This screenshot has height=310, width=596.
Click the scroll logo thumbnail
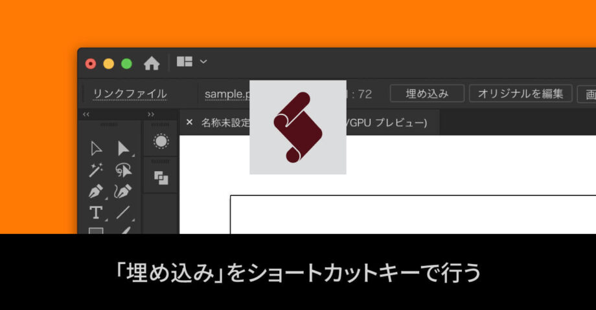[x=297, y=127]
